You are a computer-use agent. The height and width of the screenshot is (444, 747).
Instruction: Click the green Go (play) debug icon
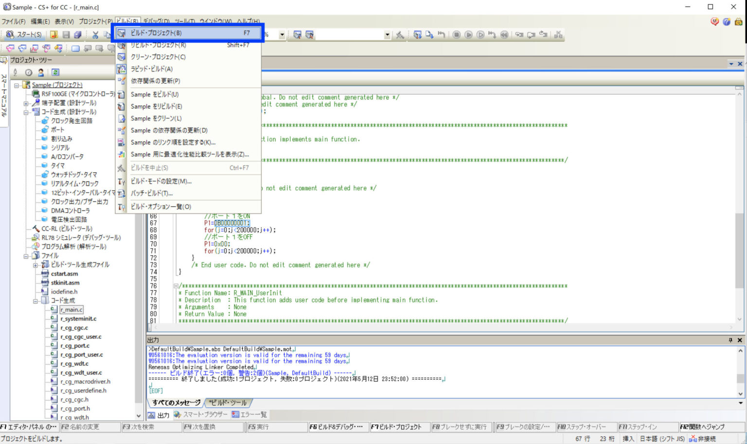pyautogui.click(x=468, y=34)
